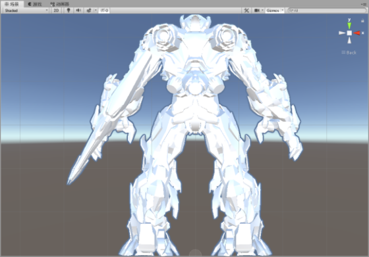Toggle scene effects icon in toolbar

pos(89,11)
